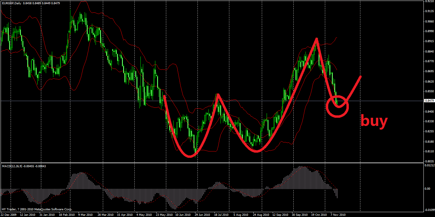
Task: Click the 18 Jul 2010 date label
Action: (222, 215)
